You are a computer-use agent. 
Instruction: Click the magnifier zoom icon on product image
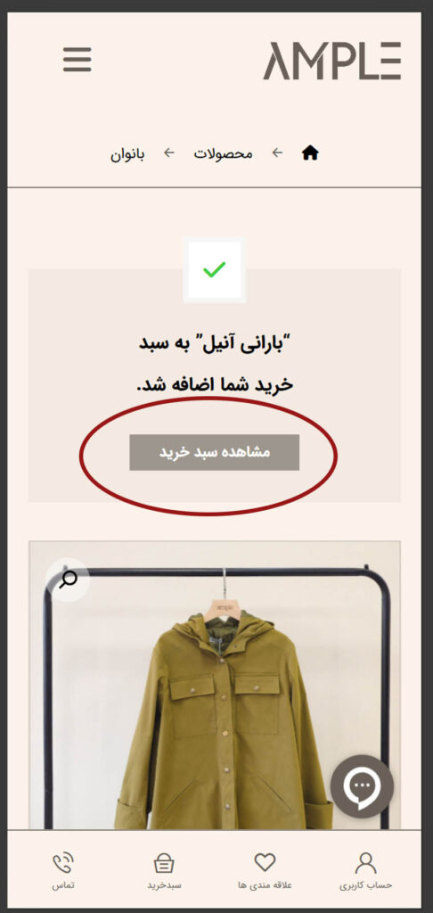(x=68, y=580)
